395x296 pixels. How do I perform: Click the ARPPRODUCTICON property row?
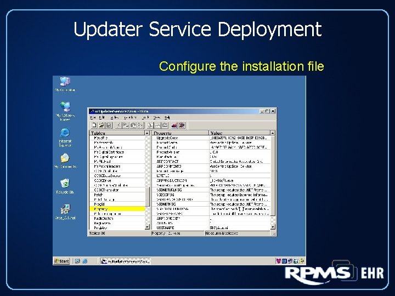point(211,180)
